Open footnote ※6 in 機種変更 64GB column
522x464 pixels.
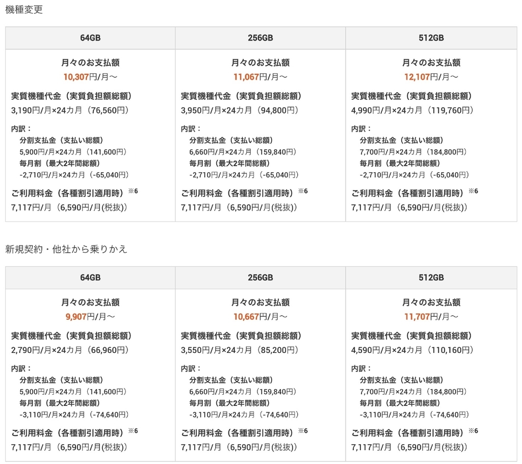[x=133, y=191]
